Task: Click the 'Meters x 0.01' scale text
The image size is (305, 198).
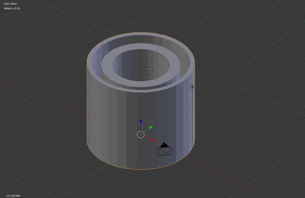Action: point(12,8)
